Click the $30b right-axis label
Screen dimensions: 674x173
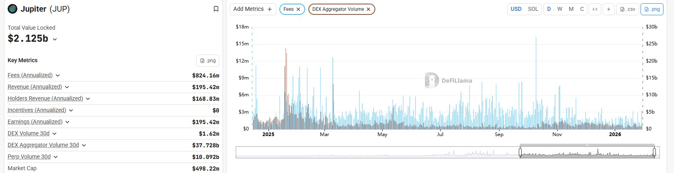point(651,27)
